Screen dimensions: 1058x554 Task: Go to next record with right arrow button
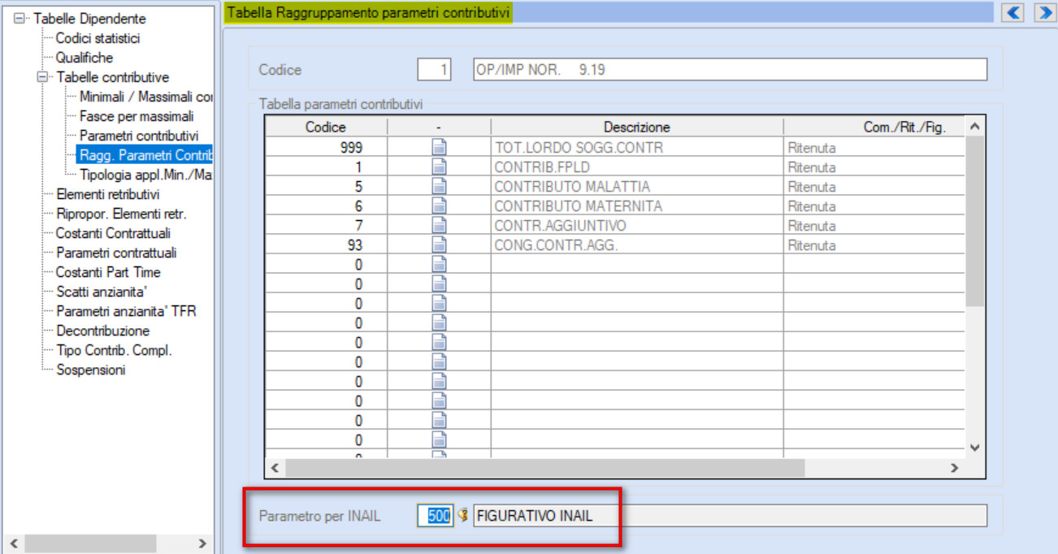[x=1043, y=12]
